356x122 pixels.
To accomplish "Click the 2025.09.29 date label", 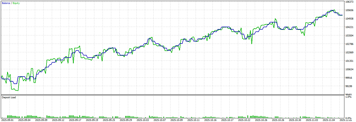I will point(126,120).
